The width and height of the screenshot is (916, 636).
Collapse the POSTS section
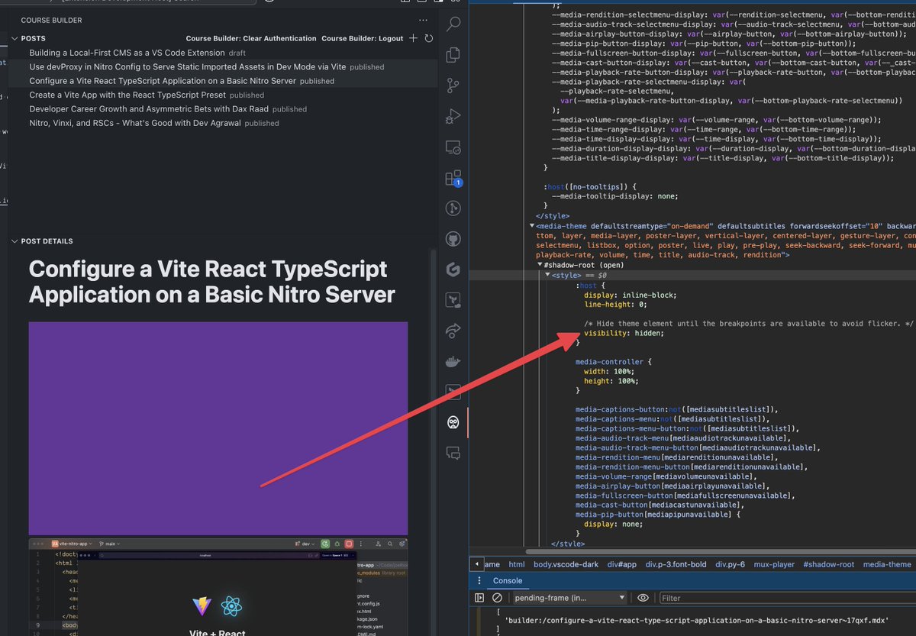(x=15, y=38)
